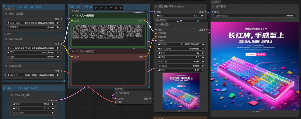Open the 调度器 simple dropdown
The height and width of the screenshot is (119, 301).
[x=181, y=66]
